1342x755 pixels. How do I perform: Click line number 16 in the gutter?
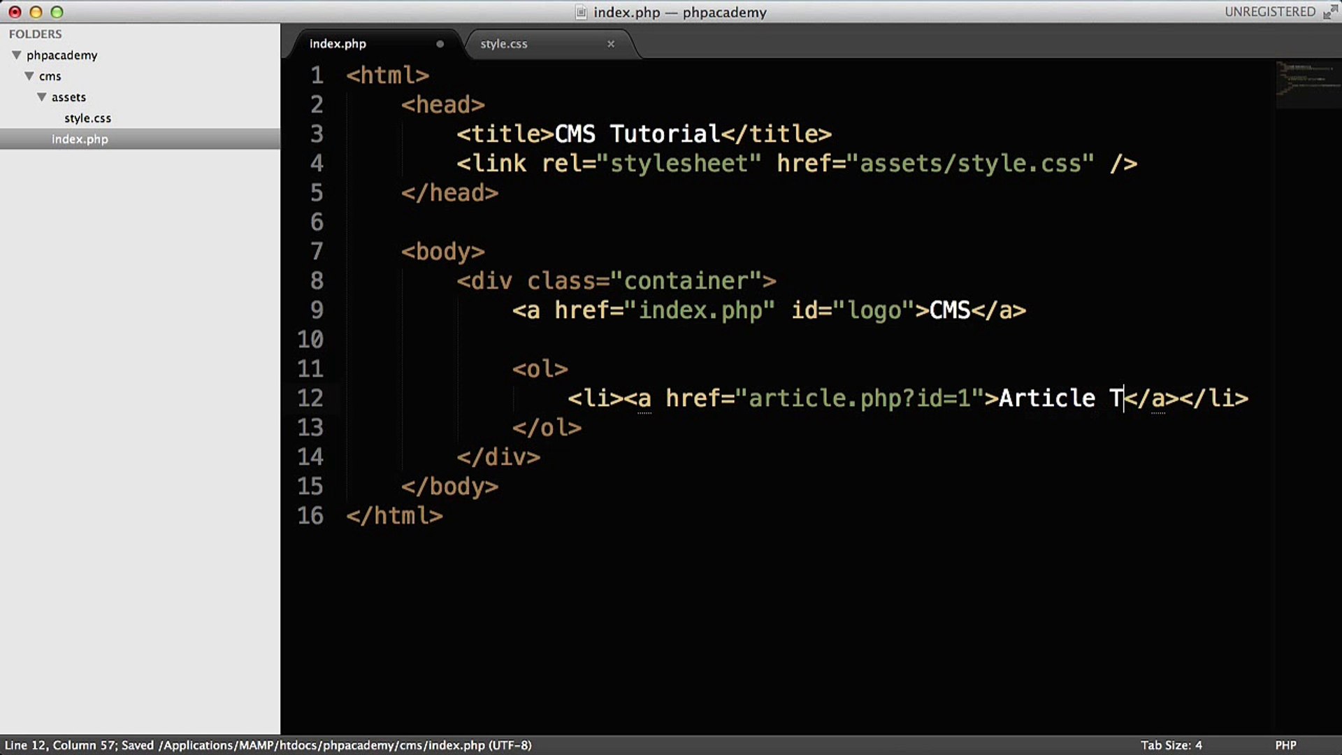pyautogui.click(x=310, y=515)
